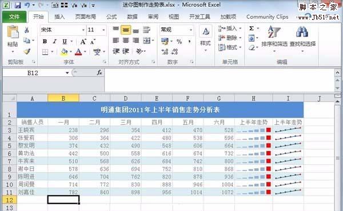Switch to 审阅 Review tab
The width and height of the screenshot is (343, 211).
(153, 17)
